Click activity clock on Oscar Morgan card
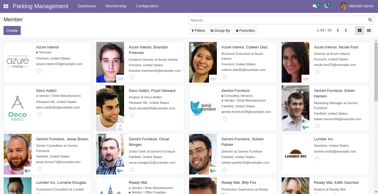Image resolution: width=378 pixels, height=194 pixels. [132, 170]
